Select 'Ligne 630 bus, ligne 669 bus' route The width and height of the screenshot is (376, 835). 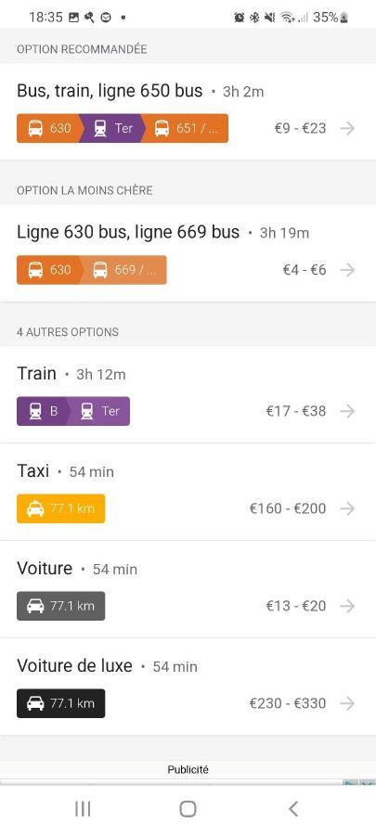(x=188, y=253)
